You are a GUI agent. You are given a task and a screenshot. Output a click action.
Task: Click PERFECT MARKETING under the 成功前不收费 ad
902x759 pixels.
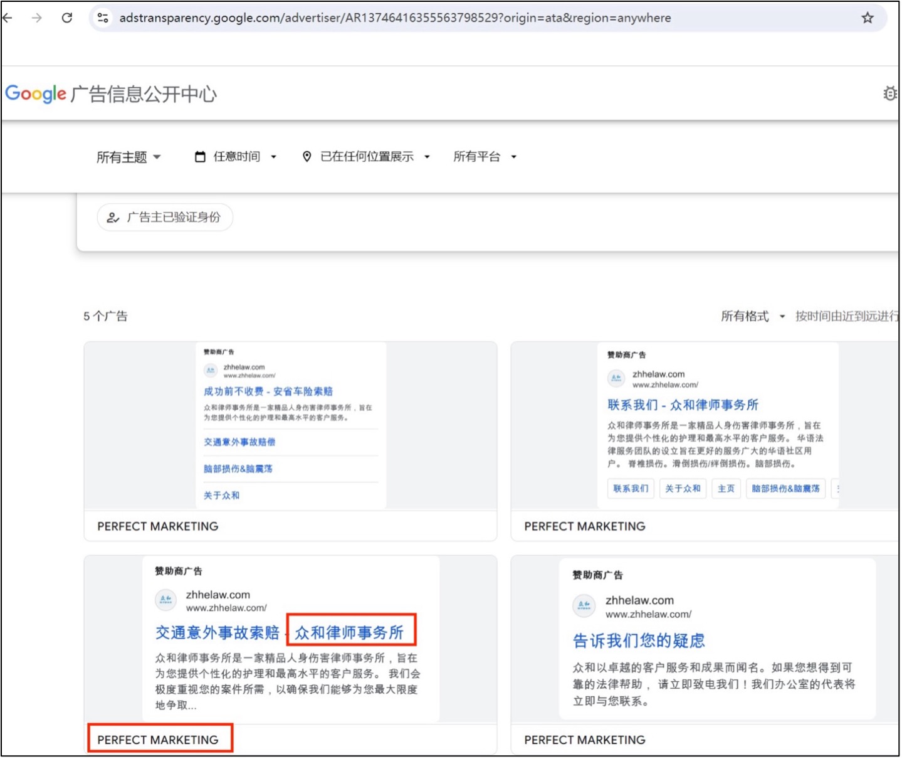(158, 526)
